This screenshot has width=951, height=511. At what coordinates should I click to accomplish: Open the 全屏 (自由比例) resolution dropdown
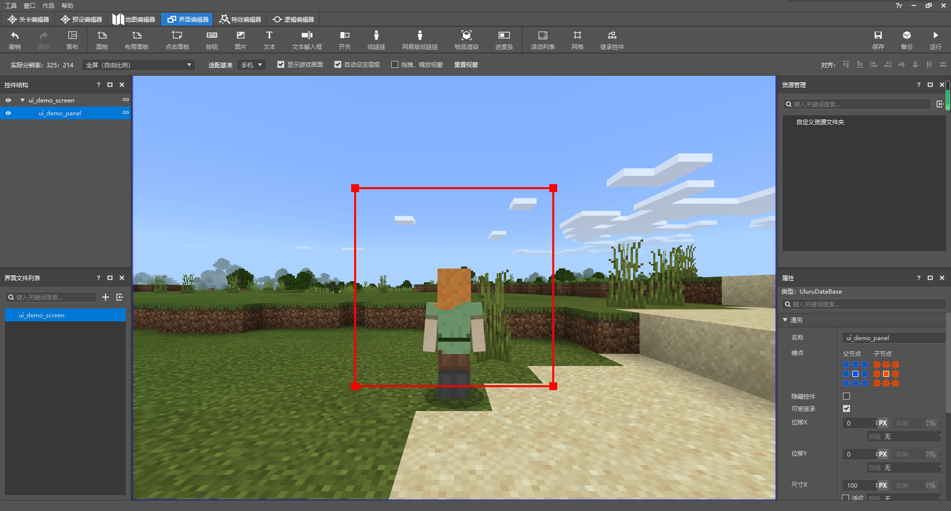coord(139,65)
